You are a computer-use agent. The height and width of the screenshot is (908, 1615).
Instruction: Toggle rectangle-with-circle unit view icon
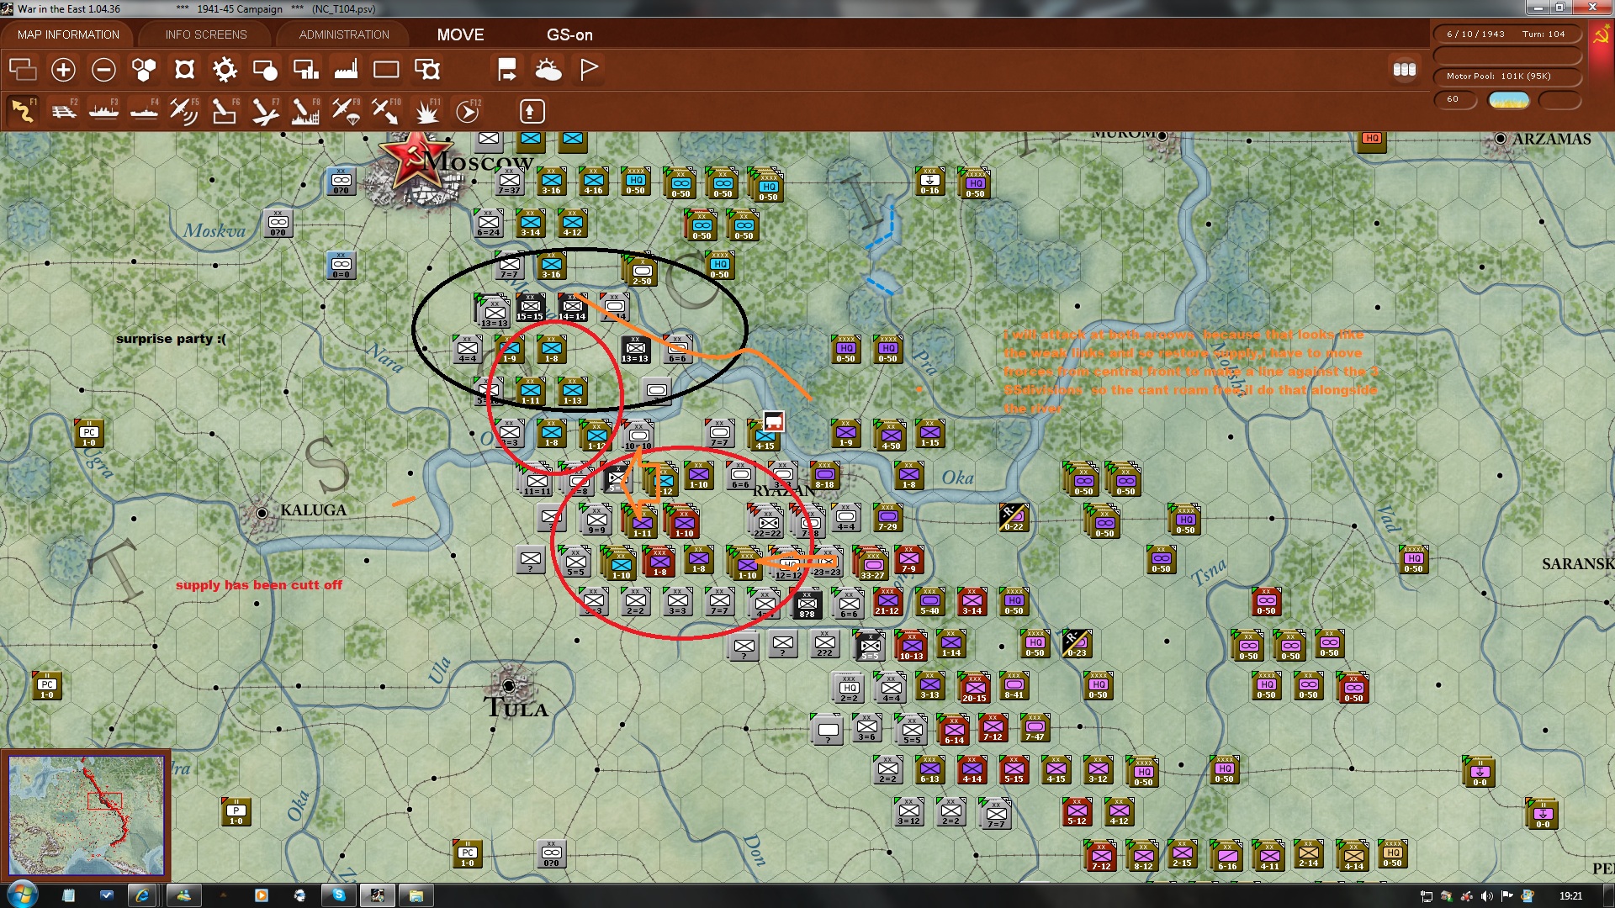pyautogui.click(x=265, y=69)
